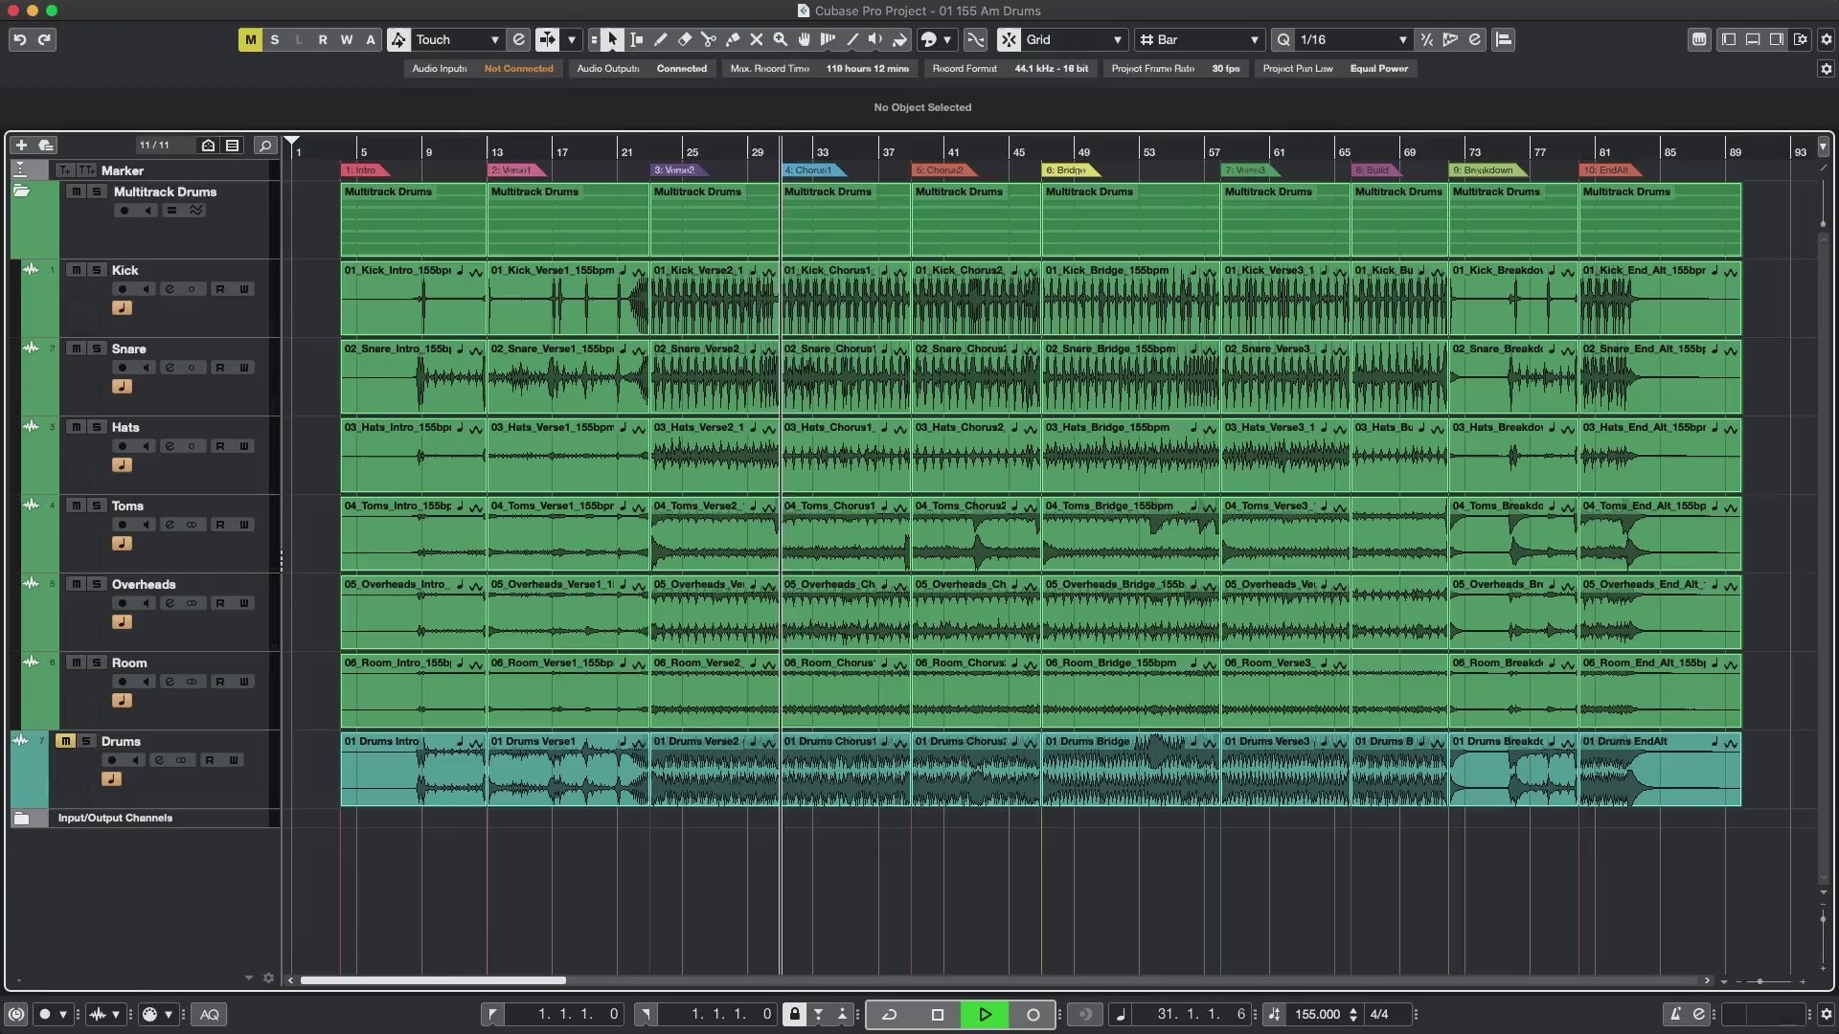Select the Scissors split tool
This screenshot has height=1034, width=1839.
click(x=708, y=39)
